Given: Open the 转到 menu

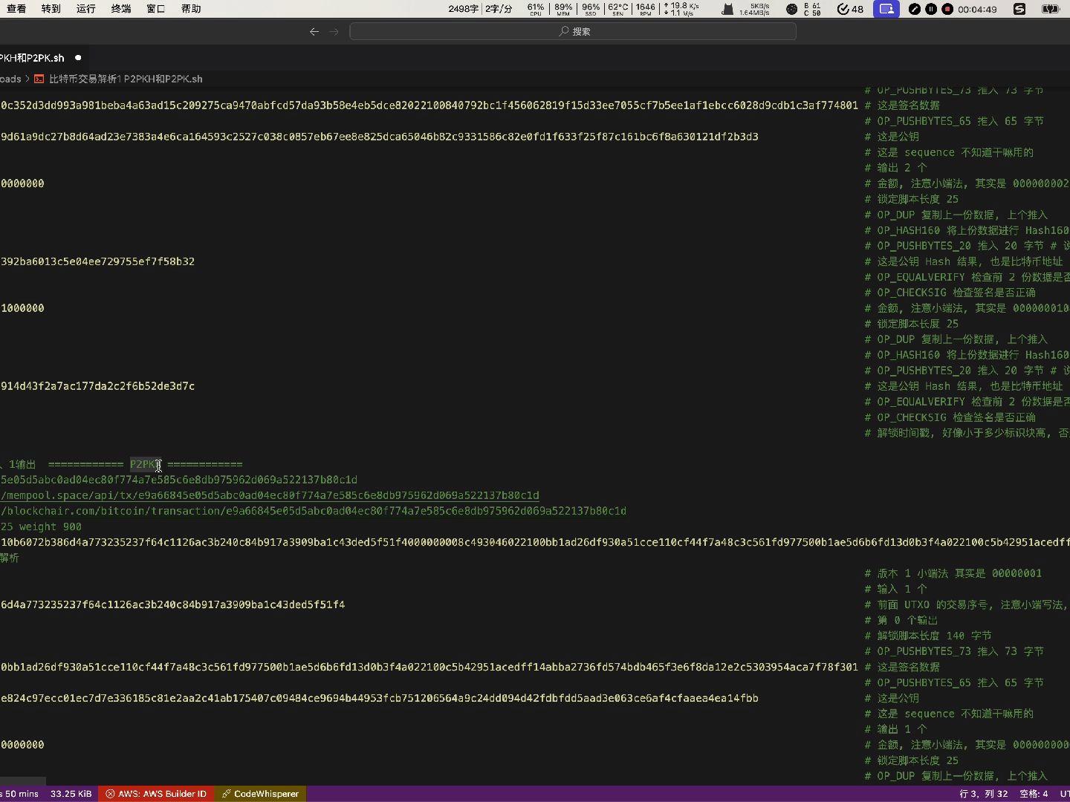Looking at the screenshot, I should click(x=51, y=9).
